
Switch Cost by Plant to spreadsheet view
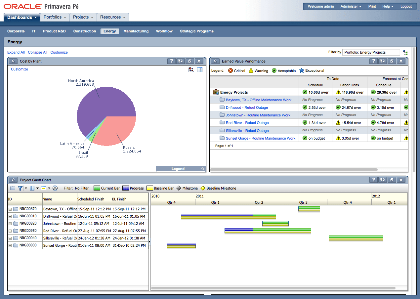point(199,69)
